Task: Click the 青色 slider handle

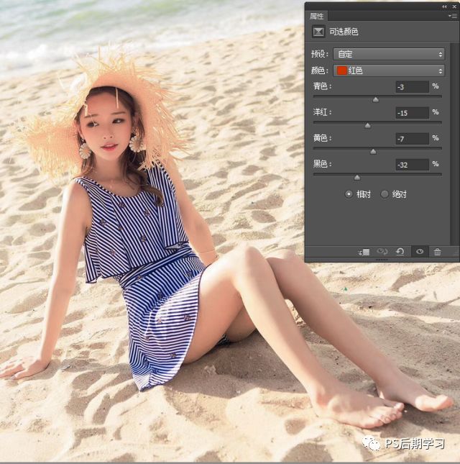Action: click(x=375, y=100)
